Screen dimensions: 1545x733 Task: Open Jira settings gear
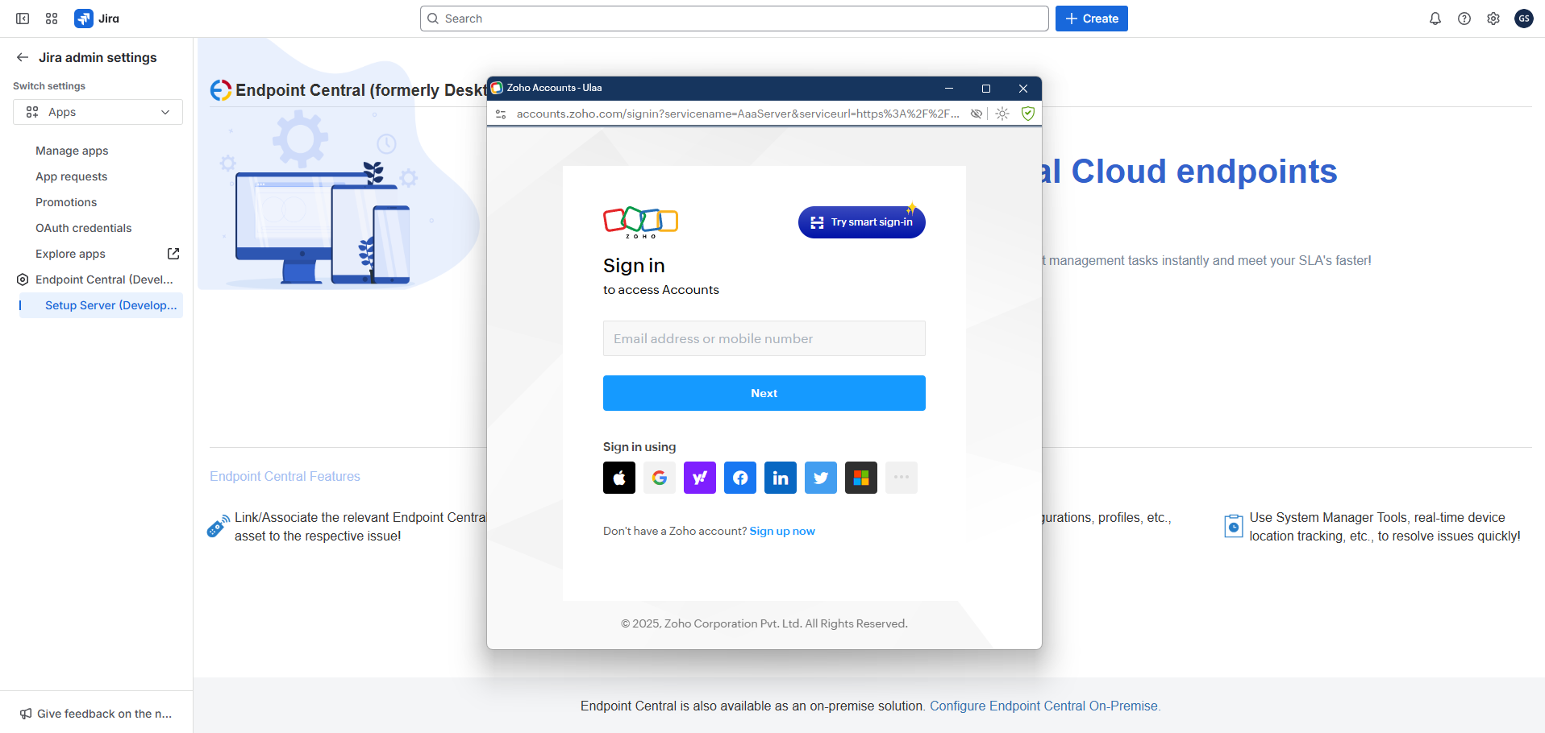(x=1493, y=19)
